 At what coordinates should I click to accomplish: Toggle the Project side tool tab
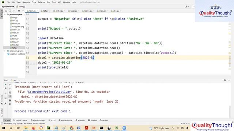pyautogui.click(x=1, y=13)
